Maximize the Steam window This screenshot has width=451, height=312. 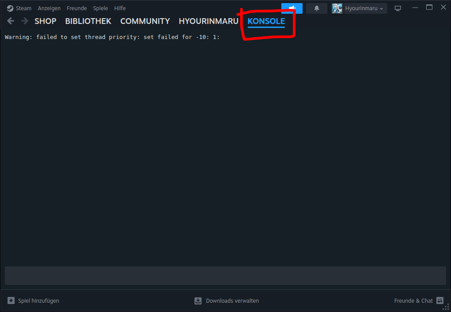click(x=429, y=8)
